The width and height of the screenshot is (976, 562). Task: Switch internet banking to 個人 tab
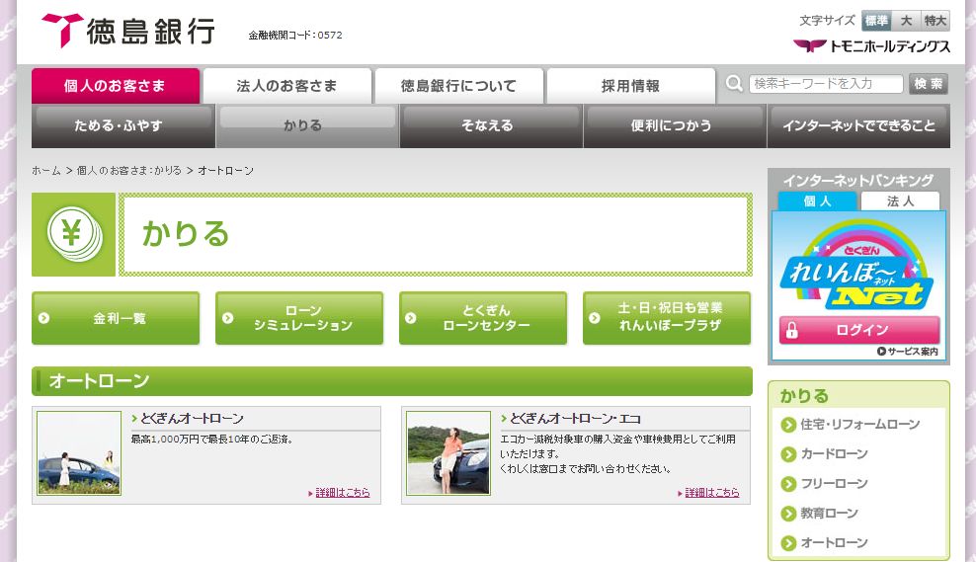click(x=817, y=201)
